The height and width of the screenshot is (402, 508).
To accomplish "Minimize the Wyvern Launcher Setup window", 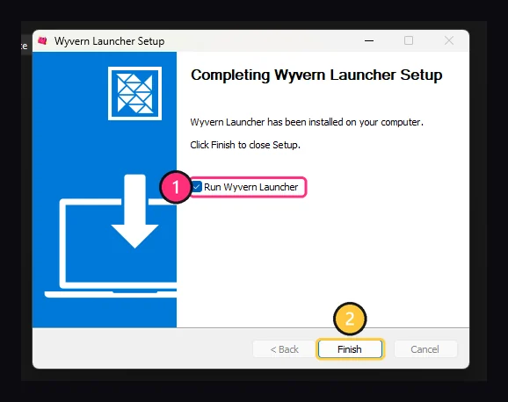I will tap(369, 40).
